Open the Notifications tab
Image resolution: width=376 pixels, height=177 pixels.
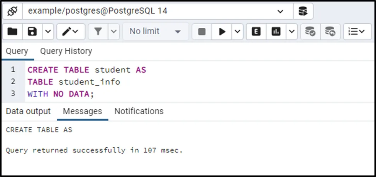coord(139,111)
